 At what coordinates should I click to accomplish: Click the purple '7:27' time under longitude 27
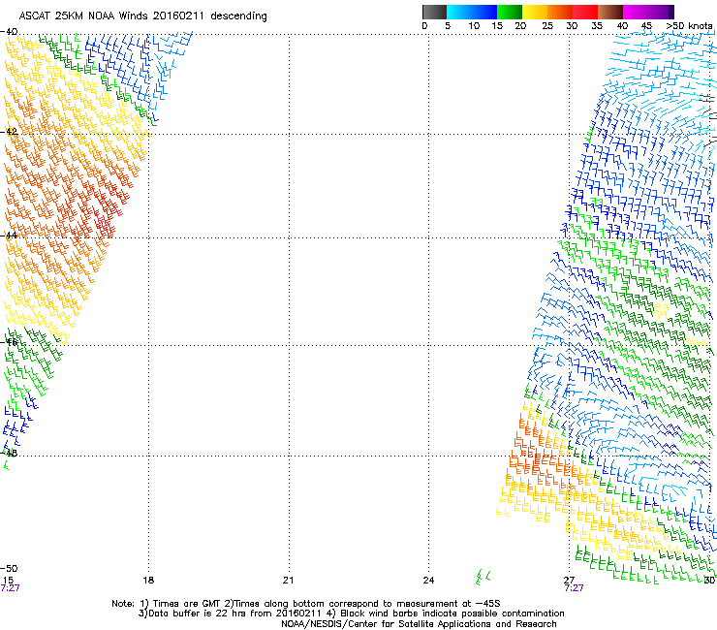pos(574,588)
